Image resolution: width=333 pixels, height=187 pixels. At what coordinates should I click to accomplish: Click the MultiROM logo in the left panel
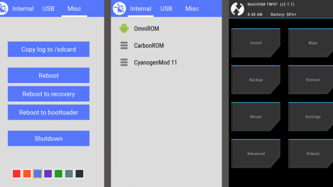coord(4,8)
